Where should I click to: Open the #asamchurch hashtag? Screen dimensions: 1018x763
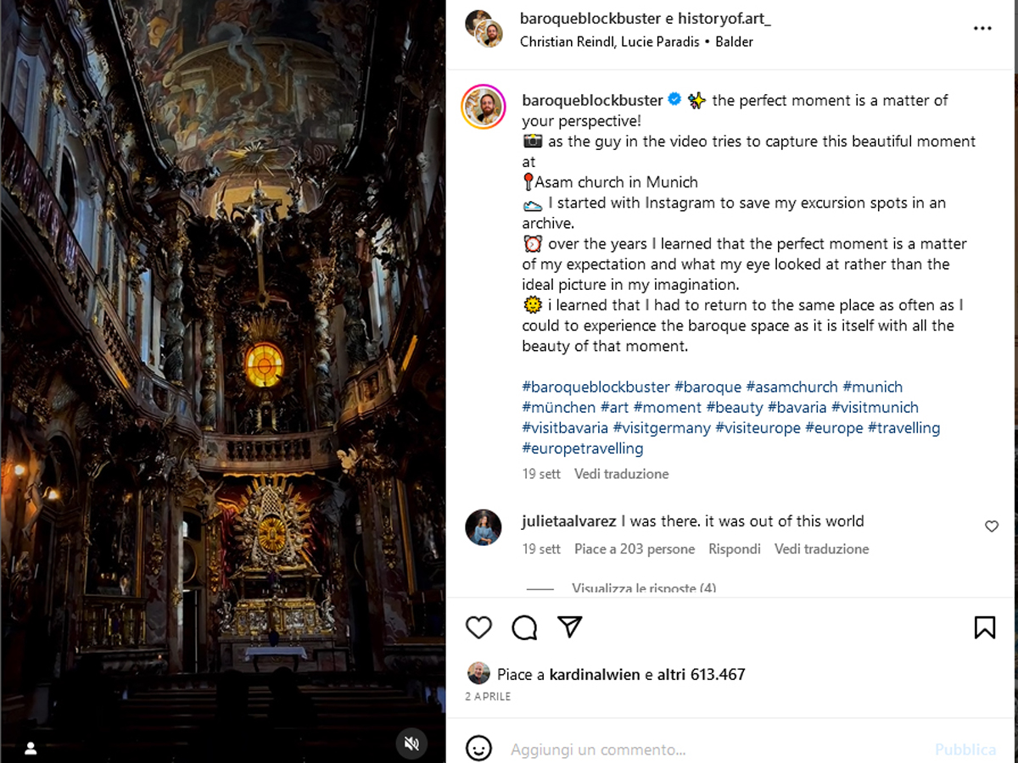(791, 387)
